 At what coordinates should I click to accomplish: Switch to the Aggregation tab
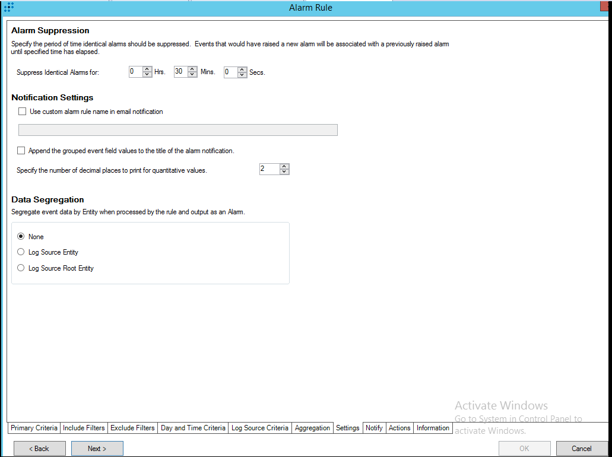[x=312, y=428]
